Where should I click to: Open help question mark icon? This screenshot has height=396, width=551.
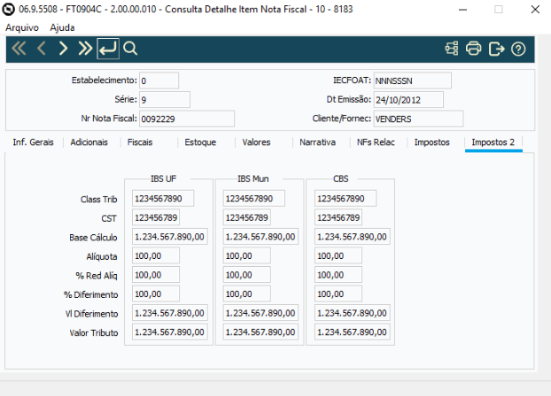[x=518, y=49]
